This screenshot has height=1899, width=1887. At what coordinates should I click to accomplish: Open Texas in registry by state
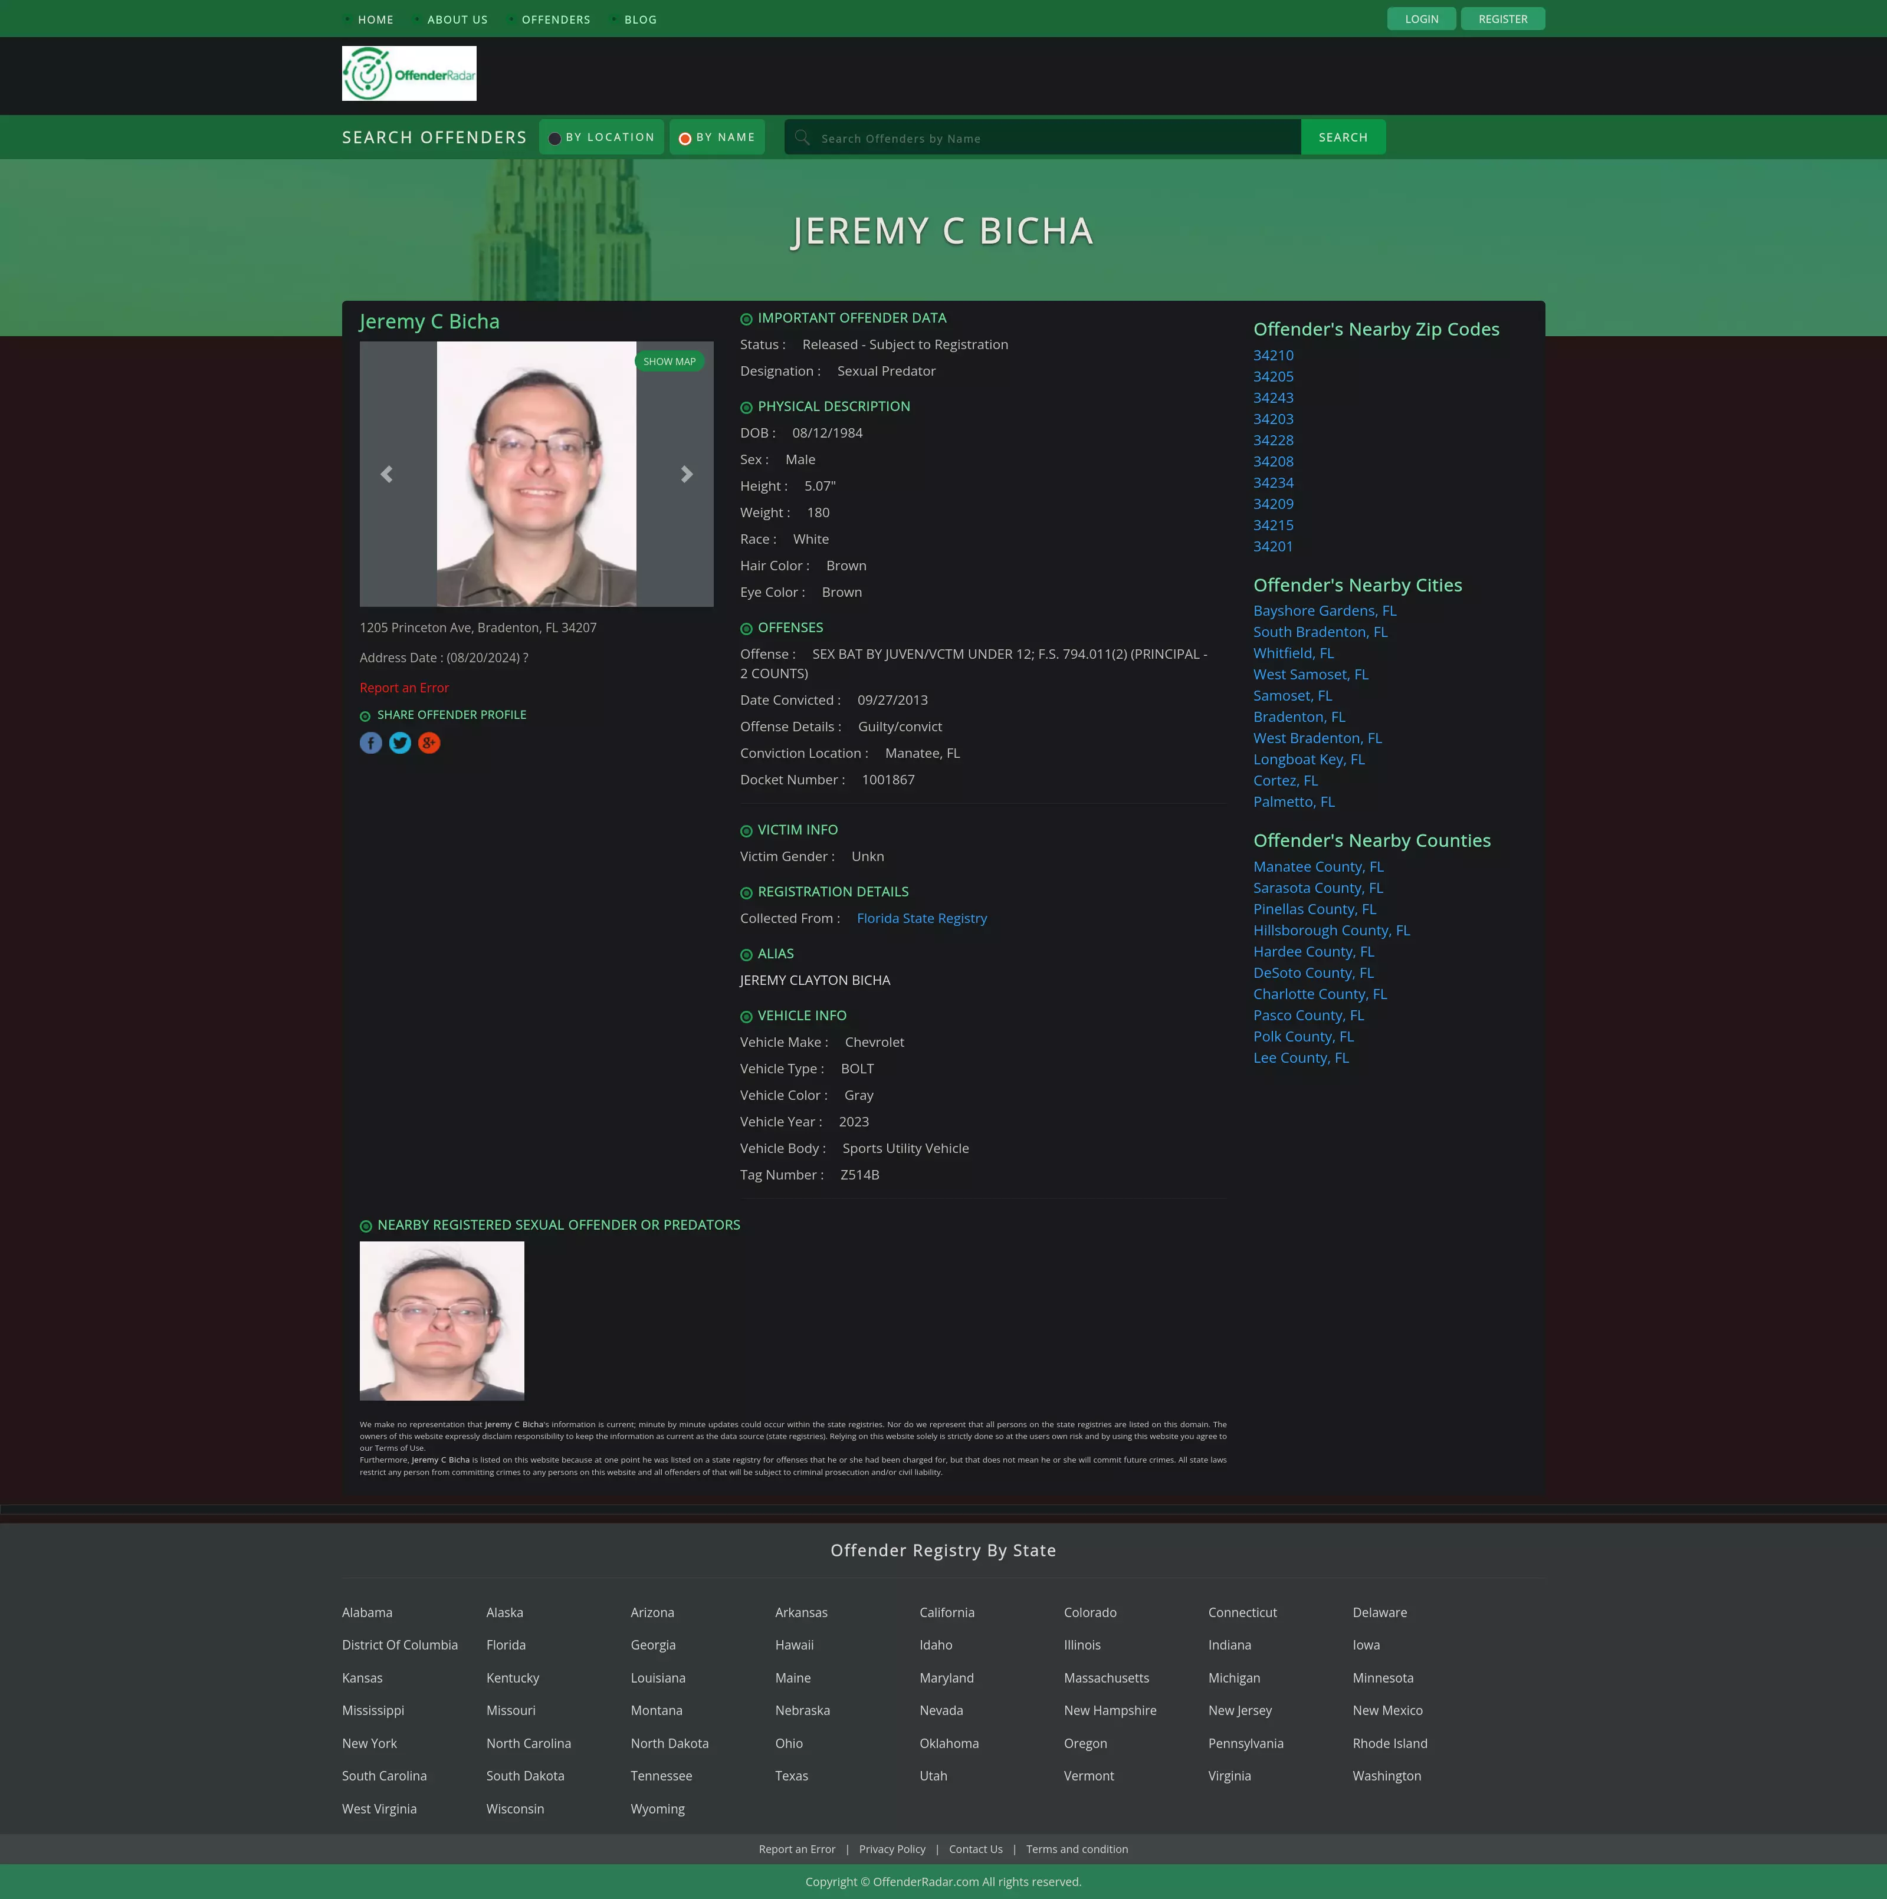pyautogui.click(x=792, y=1776)
